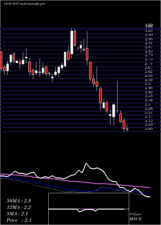Click the 2.26 price axis label
The width and height of the screenshot is (161, 225).
point(149,108)
